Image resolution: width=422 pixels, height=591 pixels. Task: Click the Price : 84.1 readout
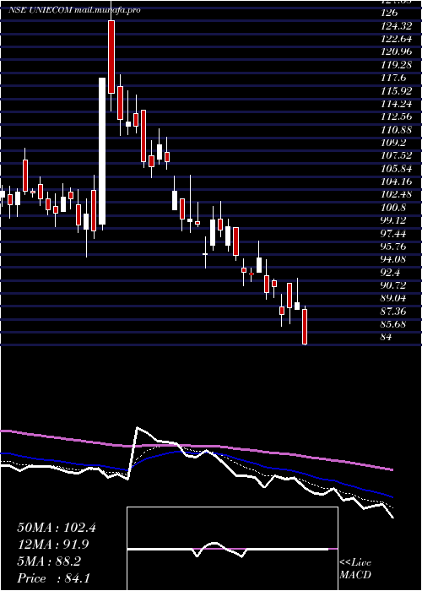tap(53, 578)
